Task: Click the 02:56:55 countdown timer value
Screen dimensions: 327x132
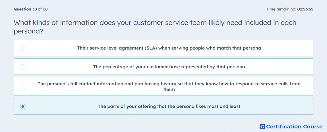Action: point(305,9)
